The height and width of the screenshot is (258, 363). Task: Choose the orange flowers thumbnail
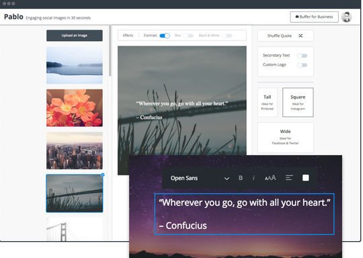pos(75,107)
